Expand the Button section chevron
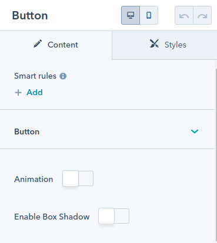The image size is (217, 243). pyautogui.click(x=195, y=131)
